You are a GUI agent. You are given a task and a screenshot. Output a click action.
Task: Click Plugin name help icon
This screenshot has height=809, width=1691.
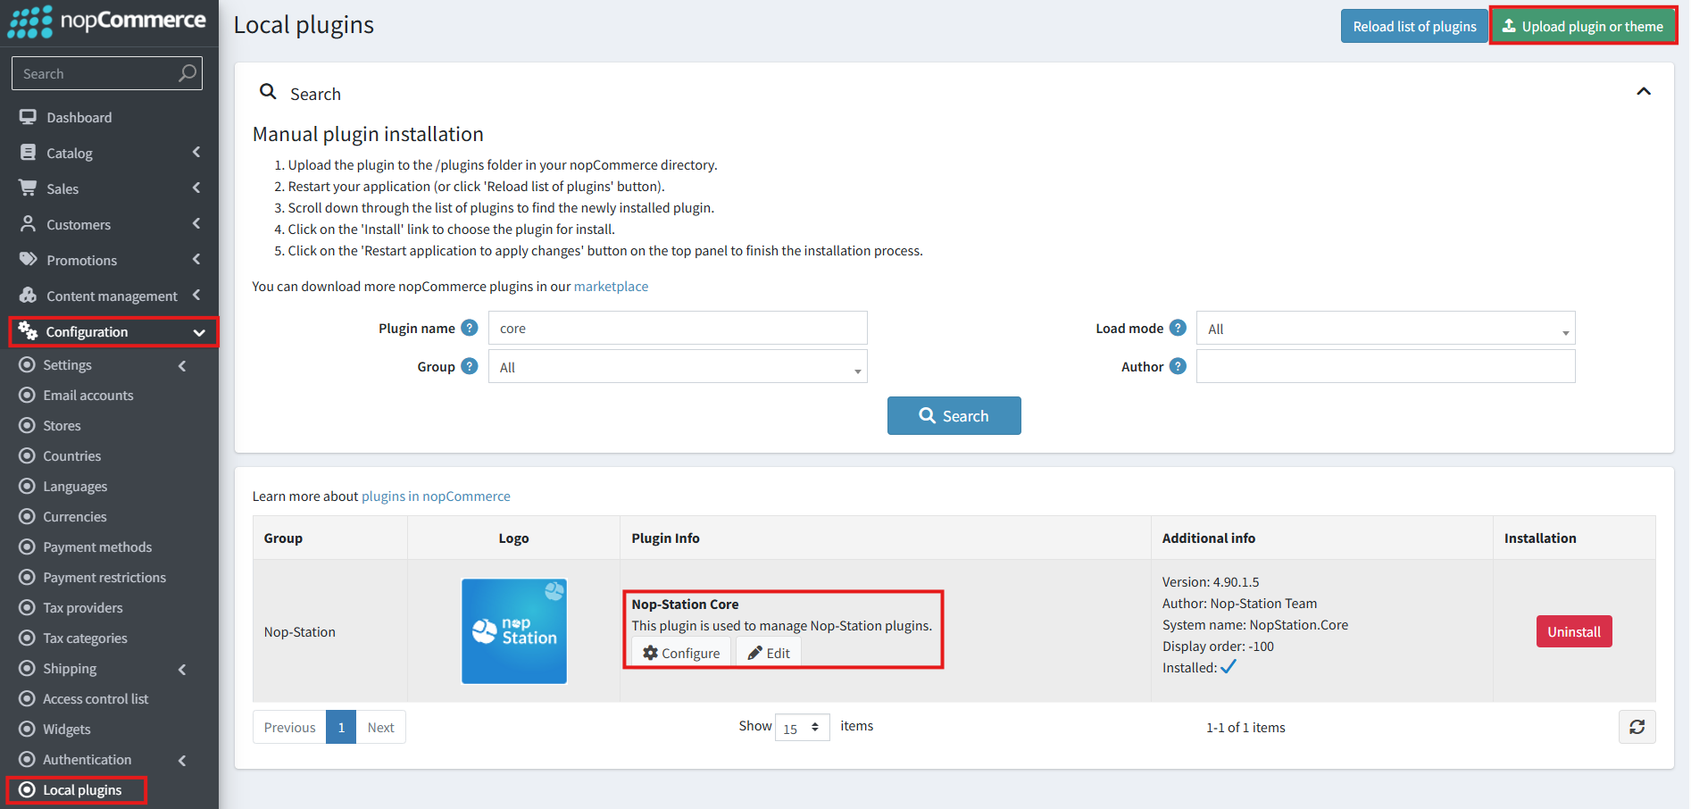pos(470,328)
